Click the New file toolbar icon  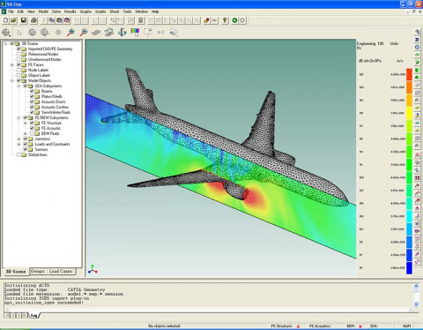pos(5,20)
